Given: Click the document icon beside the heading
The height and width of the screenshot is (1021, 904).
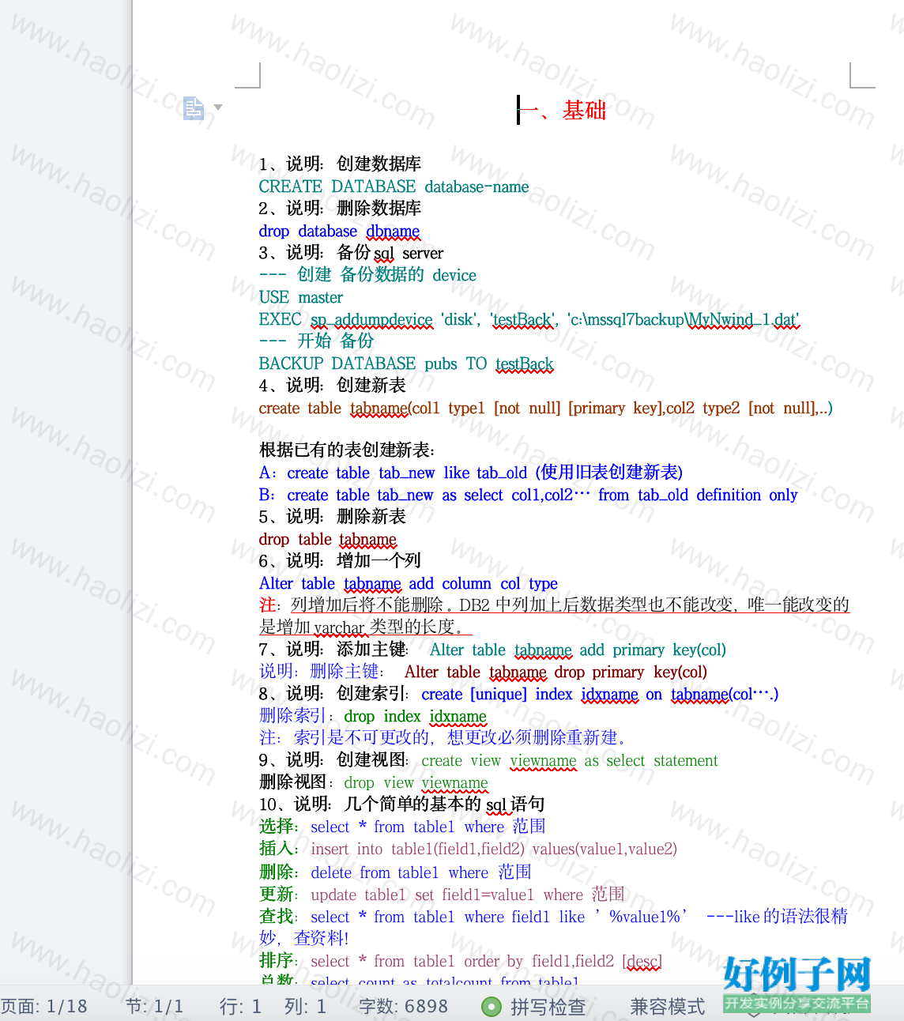Looking at the screenshot, I should point(193,107).
